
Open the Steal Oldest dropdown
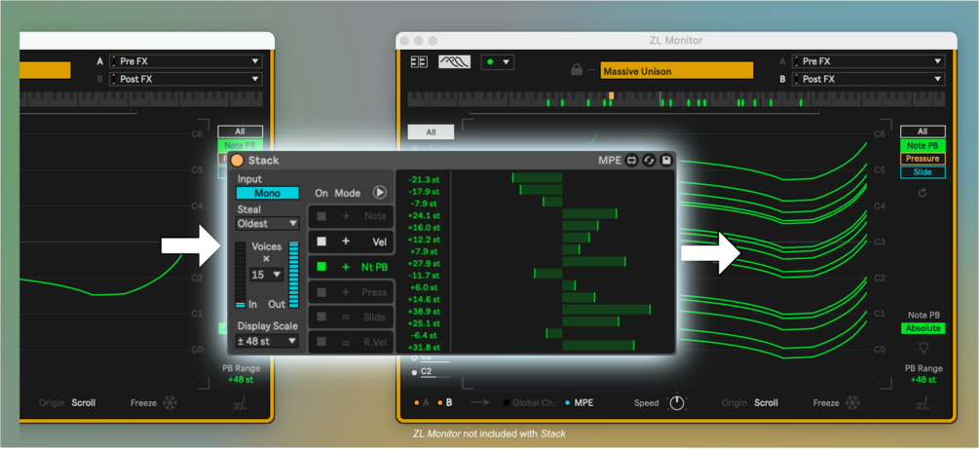click(267, 224)
